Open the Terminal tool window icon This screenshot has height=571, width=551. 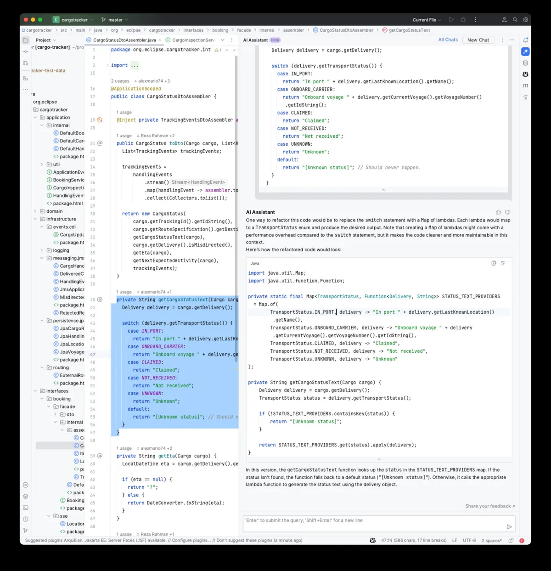26,508
